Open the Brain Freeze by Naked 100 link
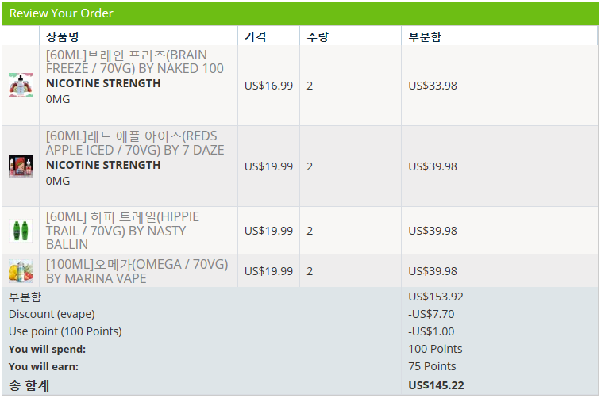 135,62
